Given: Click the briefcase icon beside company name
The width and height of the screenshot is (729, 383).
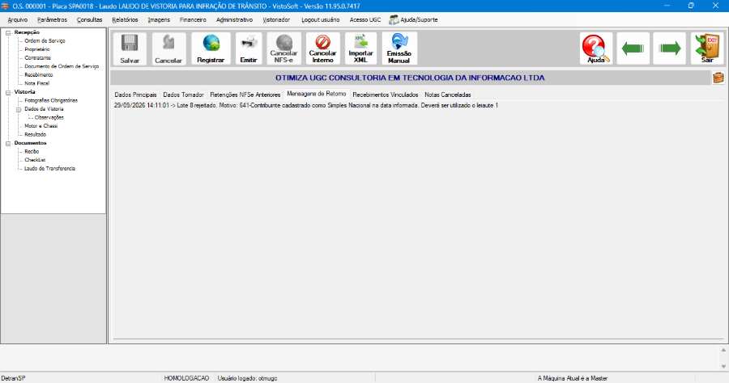Looking at the screenshot, I should click(x=718, y=78).
